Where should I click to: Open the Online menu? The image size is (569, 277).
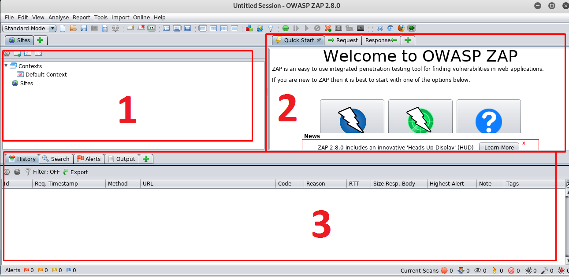(141, 17)
